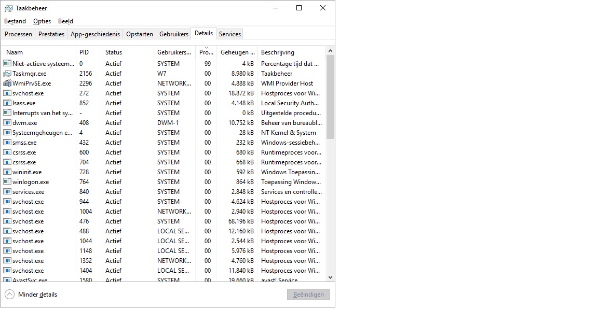Click icon of svchost.exe with PID 944
The width and height of the screenshot is (598, 336).
point(7,202)
